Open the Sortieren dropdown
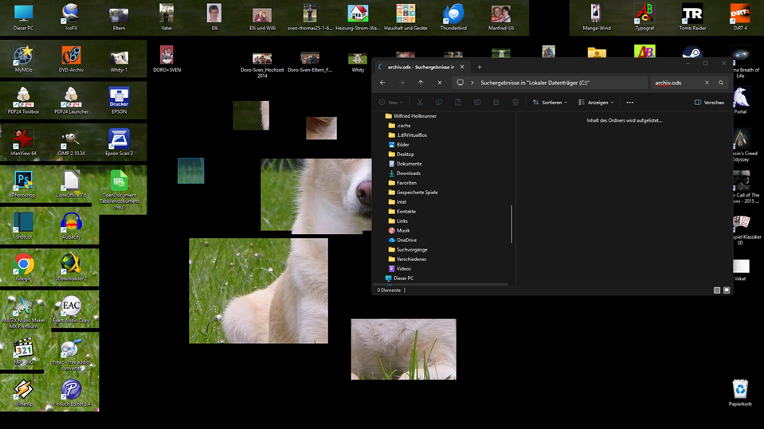The image size is (764, 429). pos(550,102)
